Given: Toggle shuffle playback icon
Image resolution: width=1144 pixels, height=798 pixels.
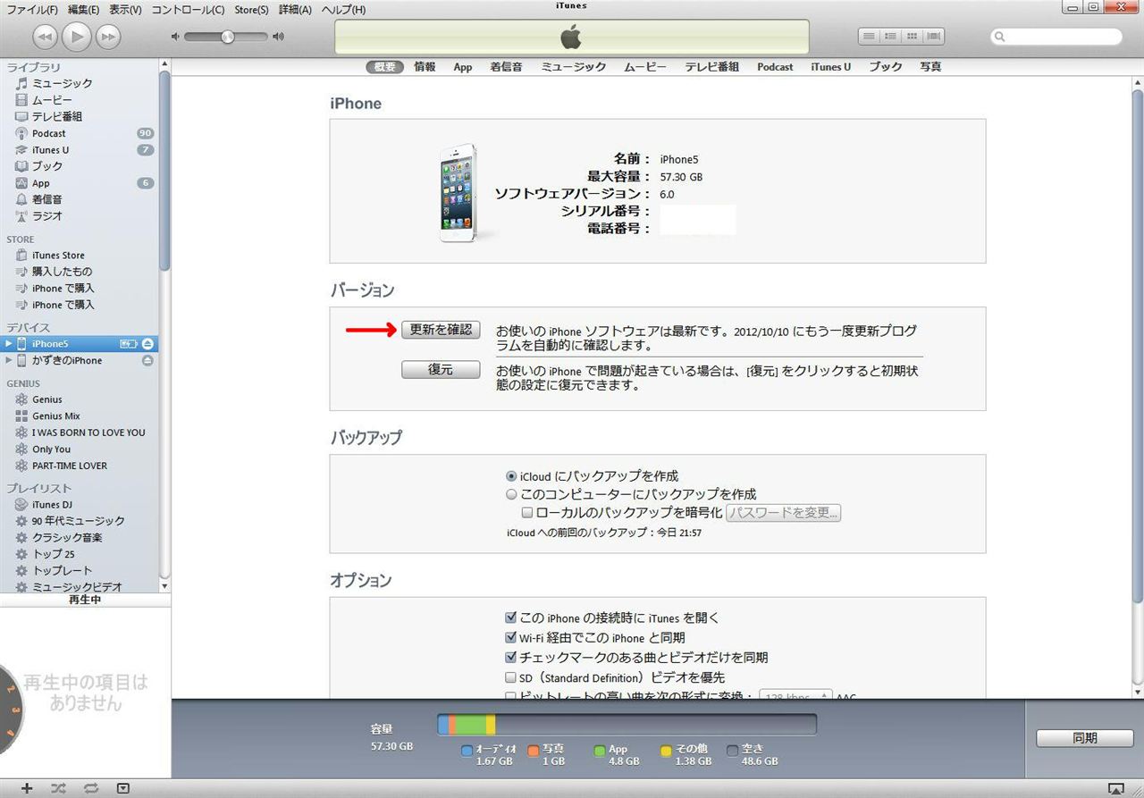Looking at the screenshot, I should point(58,788).
